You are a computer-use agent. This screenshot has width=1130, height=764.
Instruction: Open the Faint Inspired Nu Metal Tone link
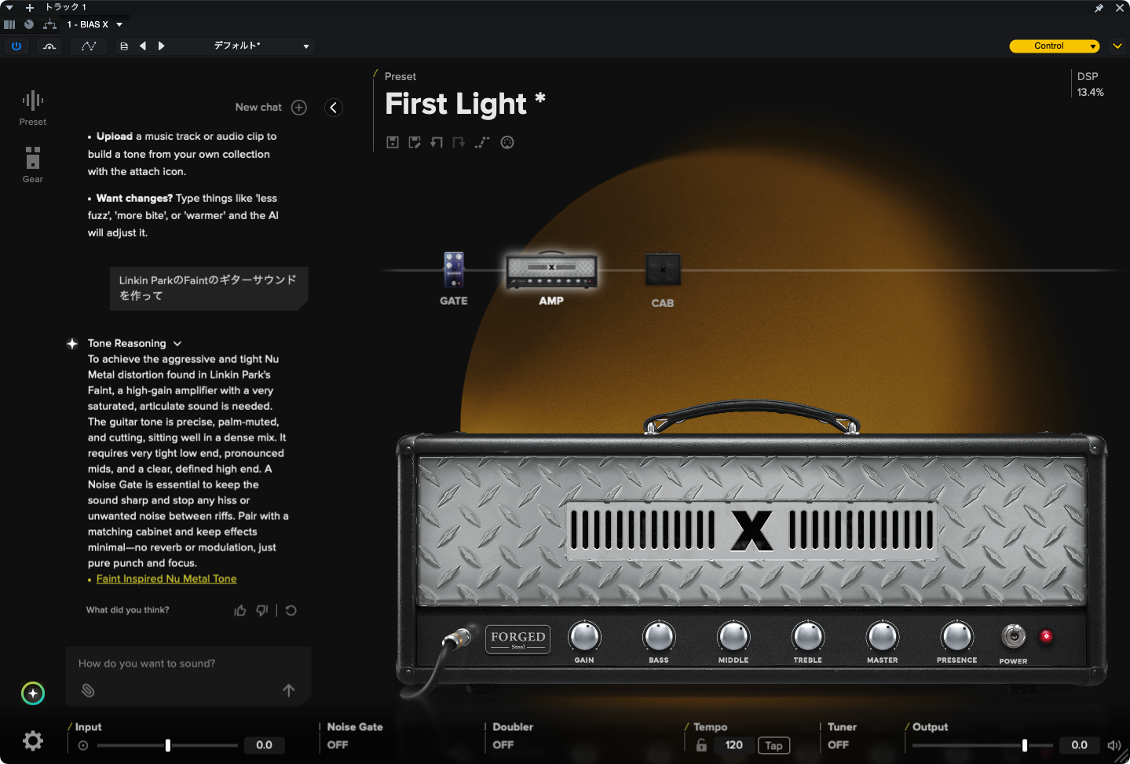pos(166,579)
